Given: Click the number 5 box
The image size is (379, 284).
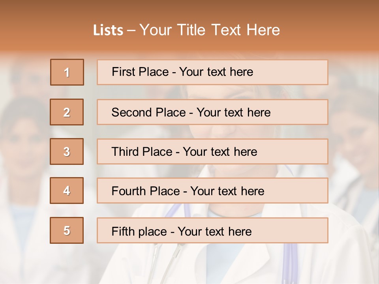Looking at the screenshot, I should (67, 230).
